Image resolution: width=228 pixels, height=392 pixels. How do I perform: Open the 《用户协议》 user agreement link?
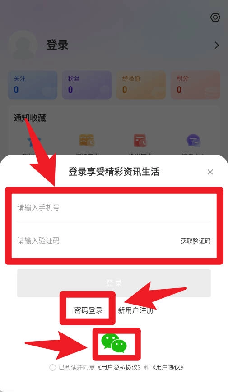click(168, 367)
